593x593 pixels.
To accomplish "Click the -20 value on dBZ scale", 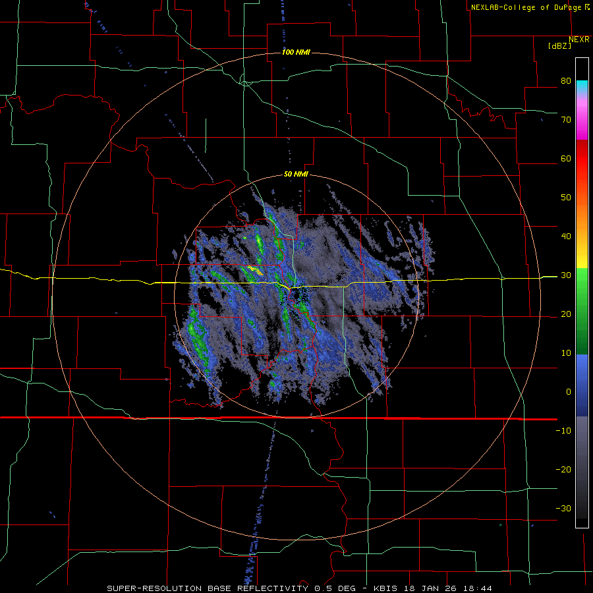I will [563, 469].
